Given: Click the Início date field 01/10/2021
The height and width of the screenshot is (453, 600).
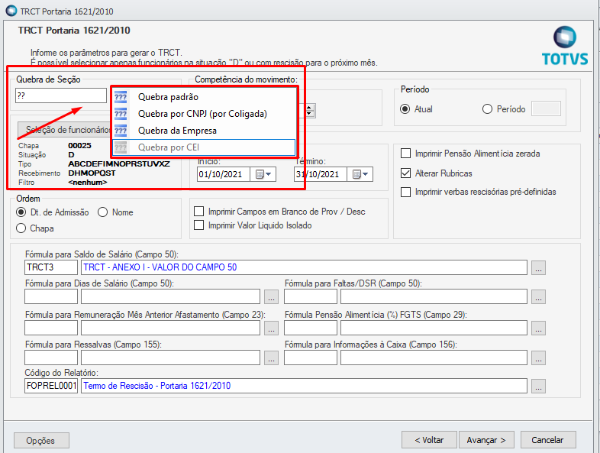Looking at the screenshot, I should (224, 174).
